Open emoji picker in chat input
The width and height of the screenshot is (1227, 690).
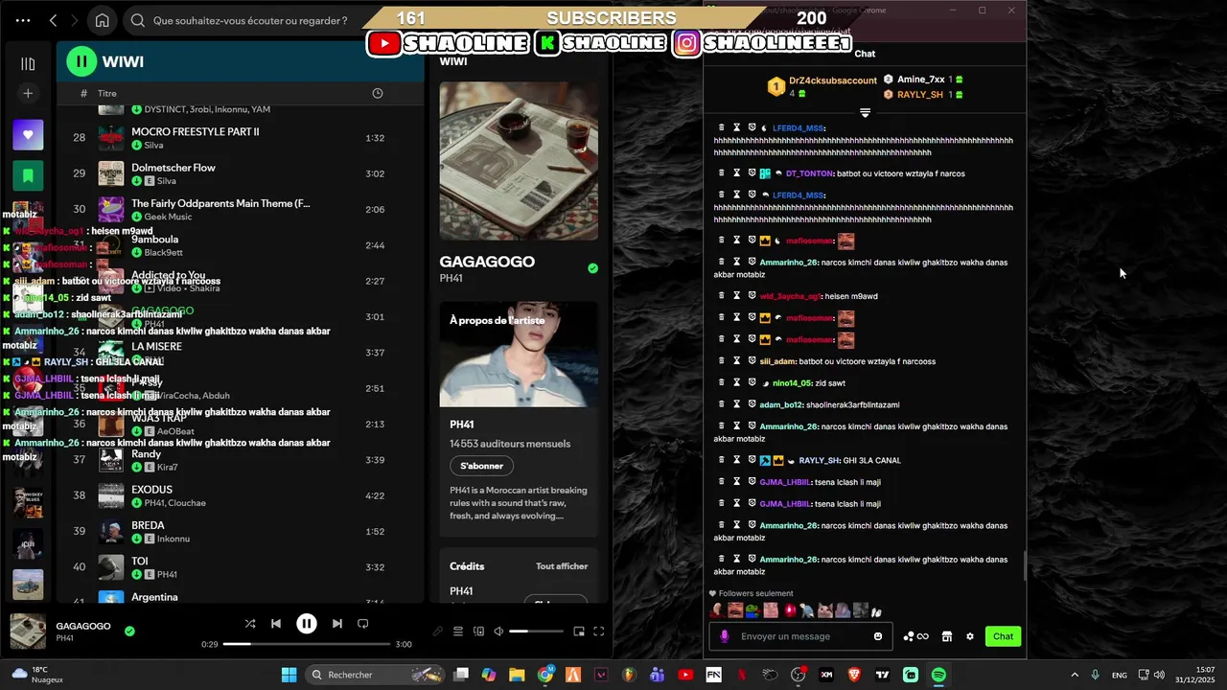[x=878, y=636]
